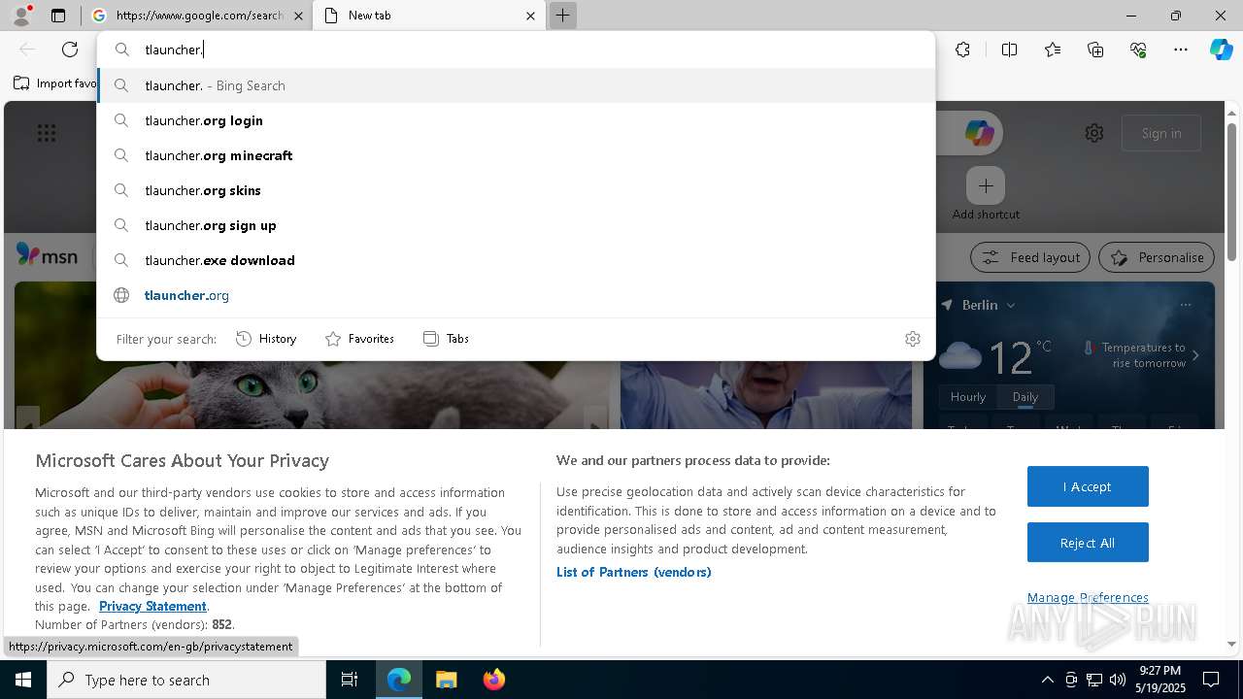Pick the 'tlauncher.org skins' suggestion
Image resolution: width=1243 pixels, height=699 pixels.
(516, 190)
